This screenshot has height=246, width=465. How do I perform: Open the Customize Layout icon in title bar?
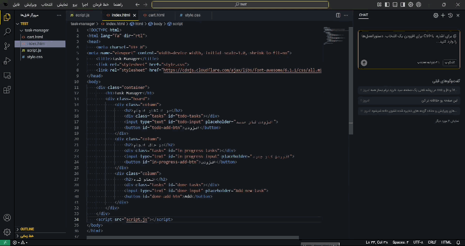click(x=379, y=4)
